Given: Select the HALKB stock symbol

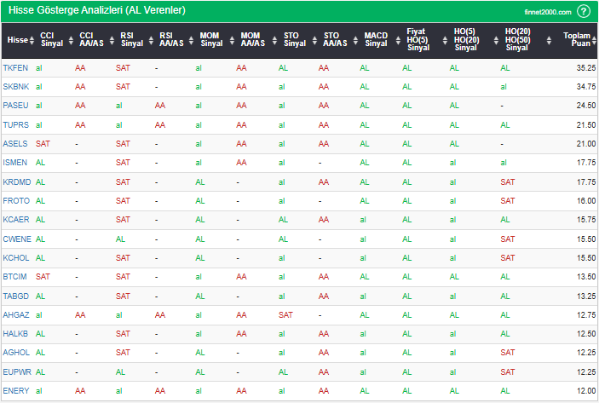Looking at the screenshot, I should tap(15, 333).
